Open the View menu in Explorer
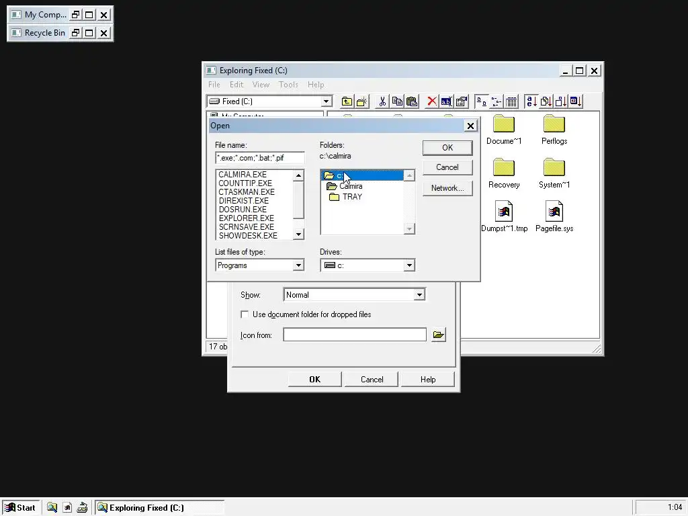The height and width of the screenshot is (516, 688). pyautogui.click(x=261, y=85)
